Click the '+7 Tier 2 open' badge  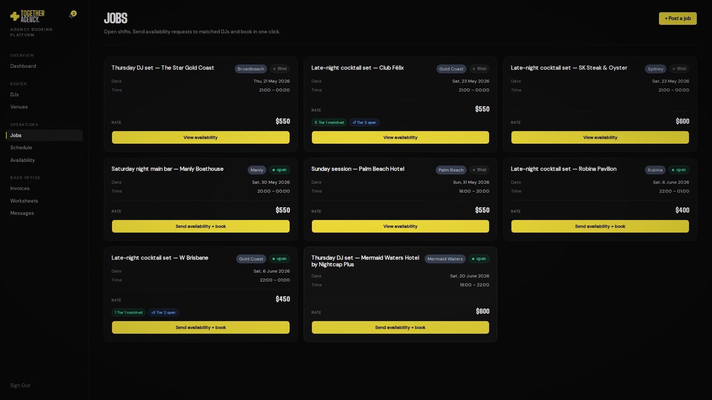click(364, 123)
